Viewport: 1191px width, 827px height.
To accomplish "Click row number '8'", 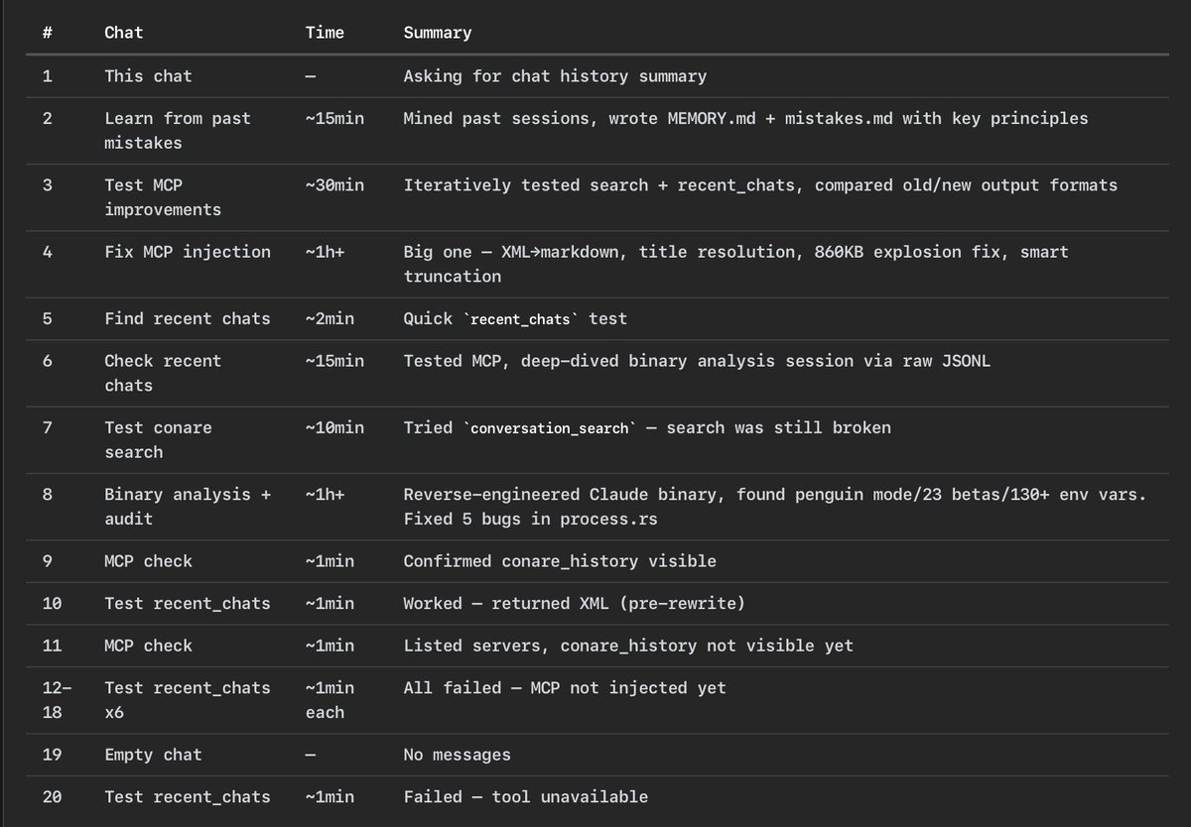I will pos(48,494).
